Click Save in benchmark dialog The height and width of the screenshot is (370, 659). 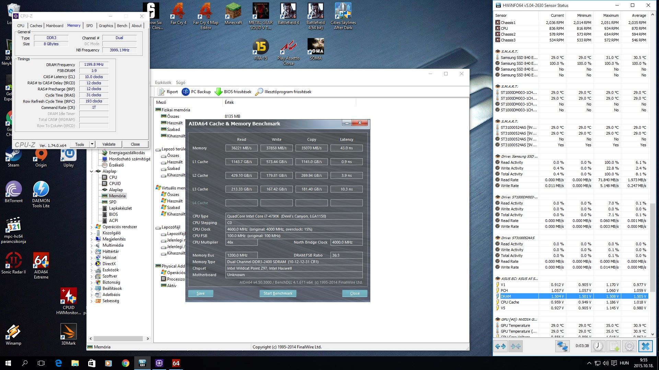[200, 293]
